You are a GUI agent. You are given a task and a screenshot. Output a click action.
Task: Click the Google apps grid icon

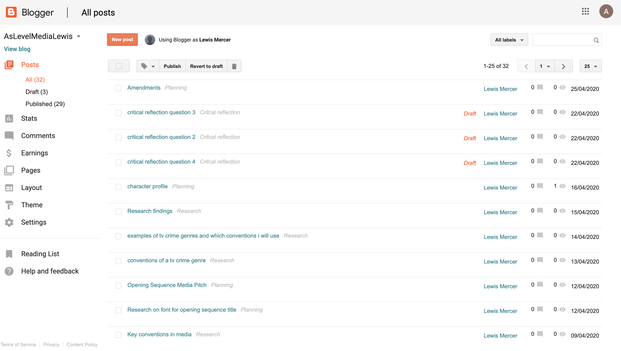[x=585, y=11]
